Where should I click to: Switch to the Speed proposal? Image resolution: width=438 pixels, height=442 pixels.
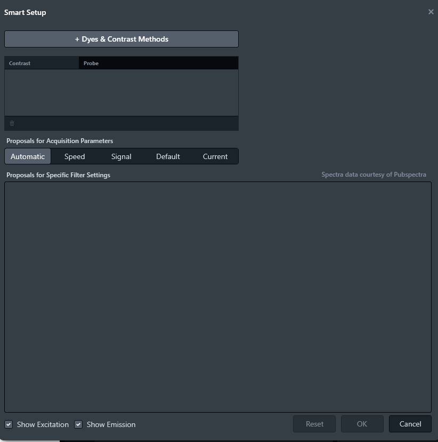pos(74,156)
